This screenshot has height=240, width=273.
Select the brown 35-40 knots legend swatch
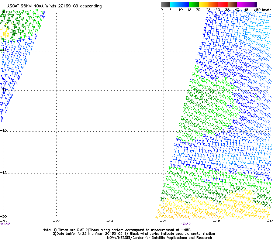[232, 4]
